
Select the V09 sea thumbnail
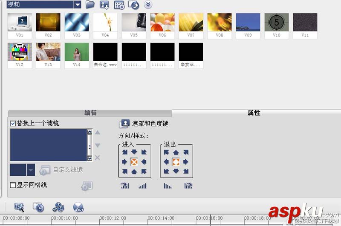(x=248, y=23)
